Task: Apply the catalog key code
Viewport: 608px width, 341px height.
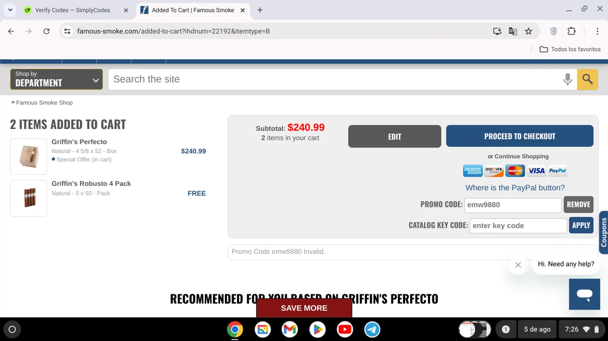Action: point(581,225)
